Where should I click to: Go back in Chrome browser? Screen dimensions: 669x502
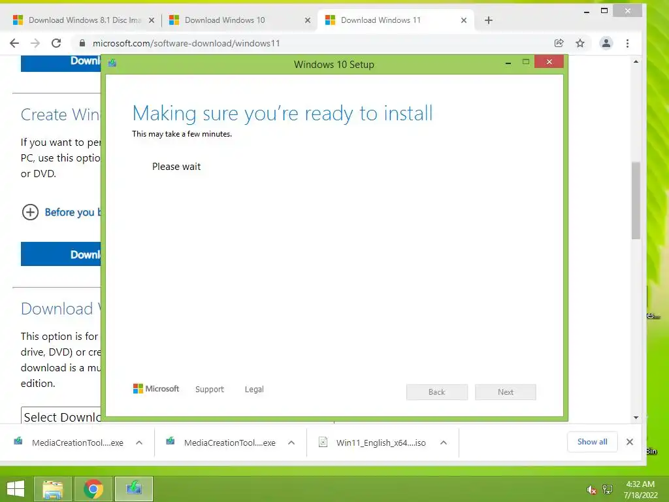pos(14,43)
